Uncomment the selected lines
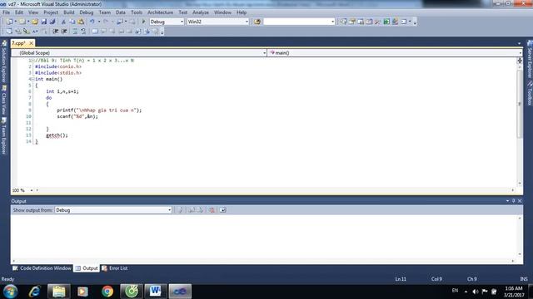 click(x=83, y=32)
